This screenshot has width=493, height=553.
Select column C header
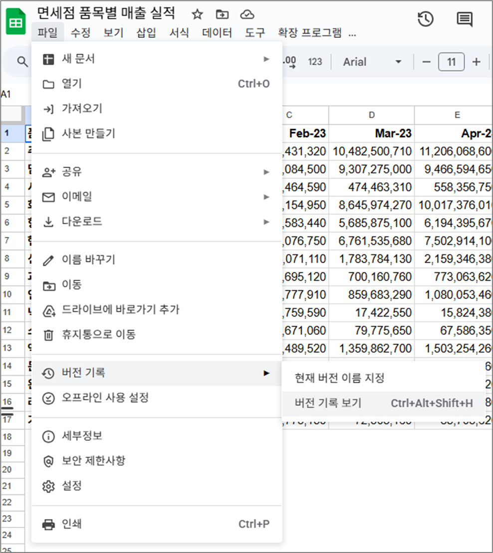[x=305, y=115]
